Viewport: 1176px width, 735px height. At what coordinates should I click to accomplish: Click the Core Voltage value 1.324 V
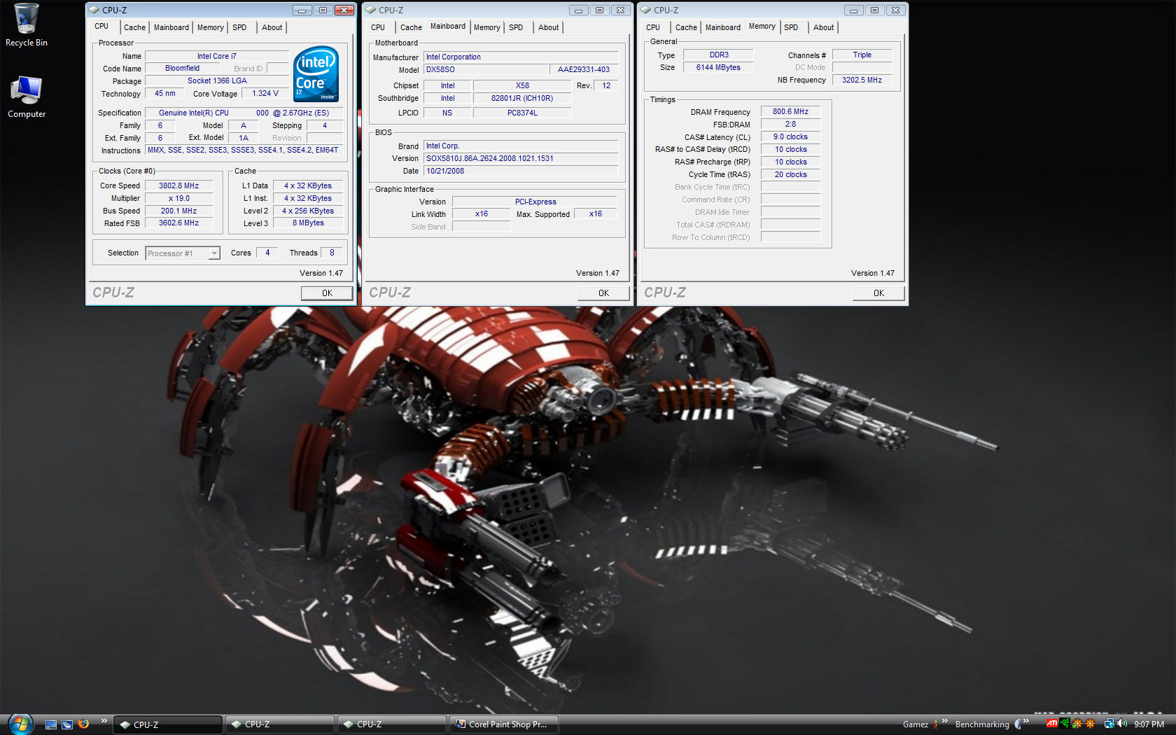[265, 94]
